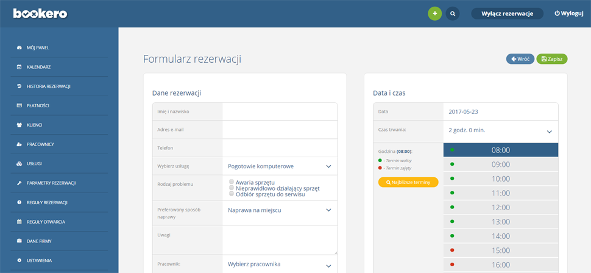
Task: Select the 10:00 time slot
Action: point(501,179)
